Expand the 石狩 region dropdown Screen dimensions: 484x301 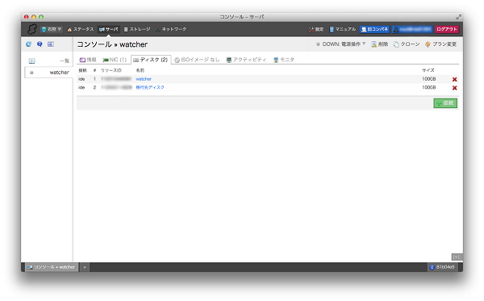point(52,29)
